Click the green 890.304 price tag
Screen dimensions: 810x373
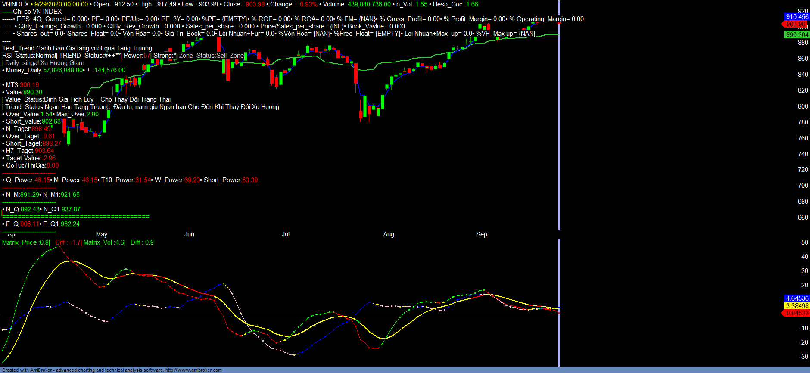click(x=797, y=35)
